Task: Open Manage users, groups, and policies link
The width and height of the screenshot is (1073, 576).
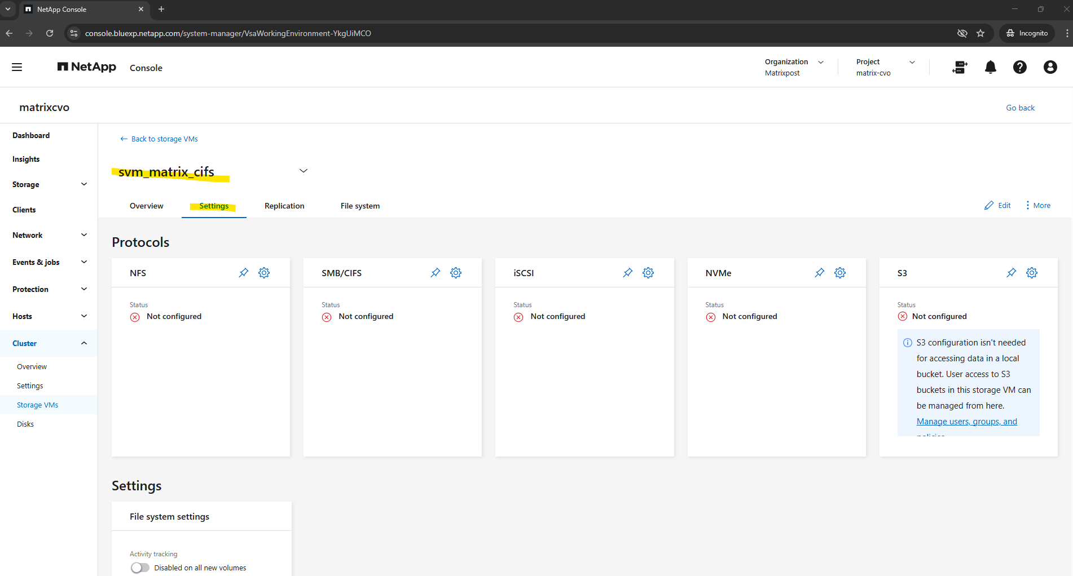Action: pos(966,422)
